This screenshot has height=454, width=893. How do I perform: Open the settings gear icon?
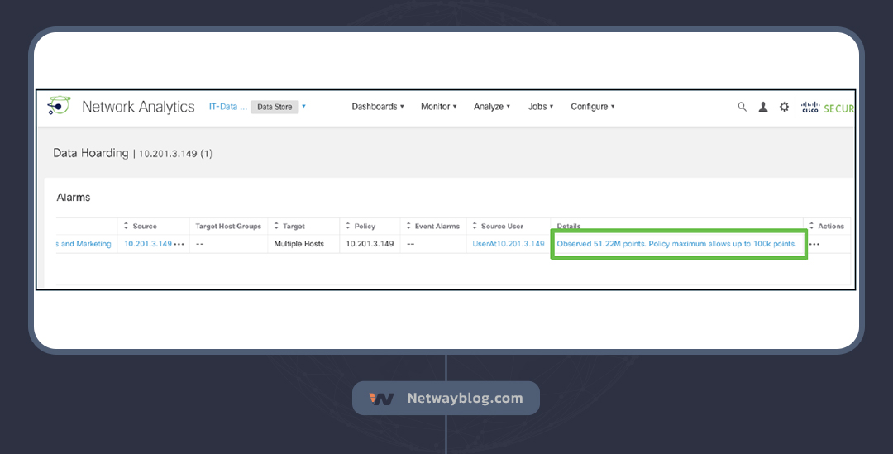pos(784,107)
